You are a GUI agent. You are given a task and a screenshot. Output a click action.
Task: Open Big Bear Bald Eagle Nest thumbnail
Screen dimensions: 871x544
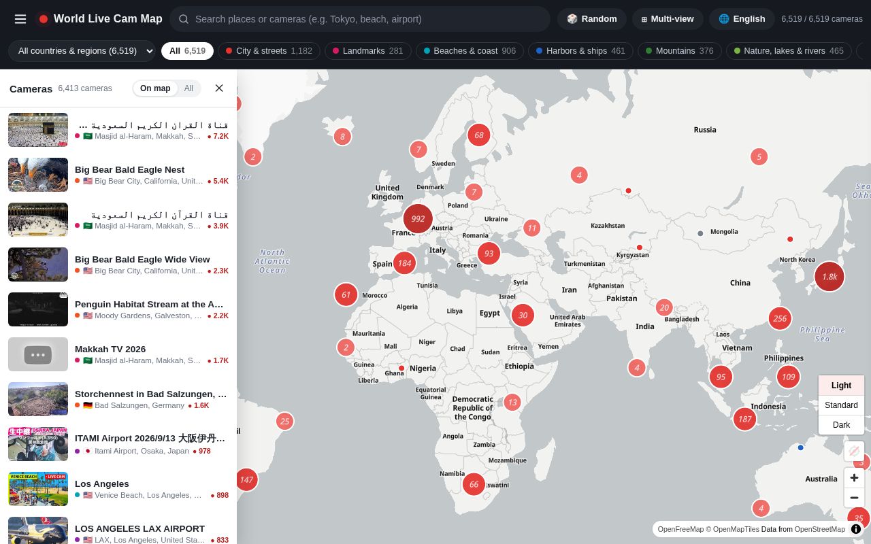pos(38,175)
